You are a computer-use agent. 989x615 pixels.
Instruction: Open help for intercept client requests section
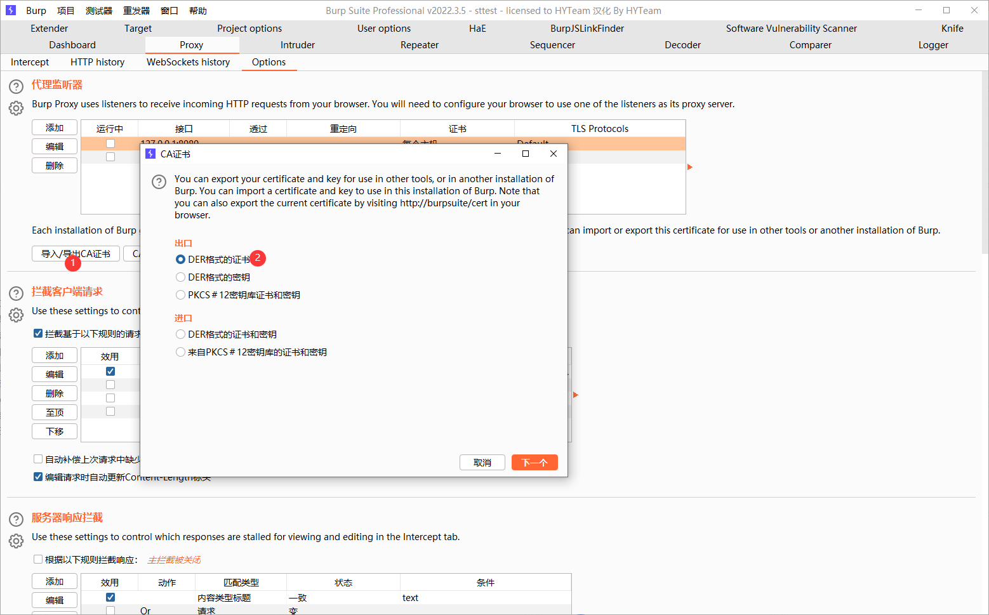click(x=16, y=293)
